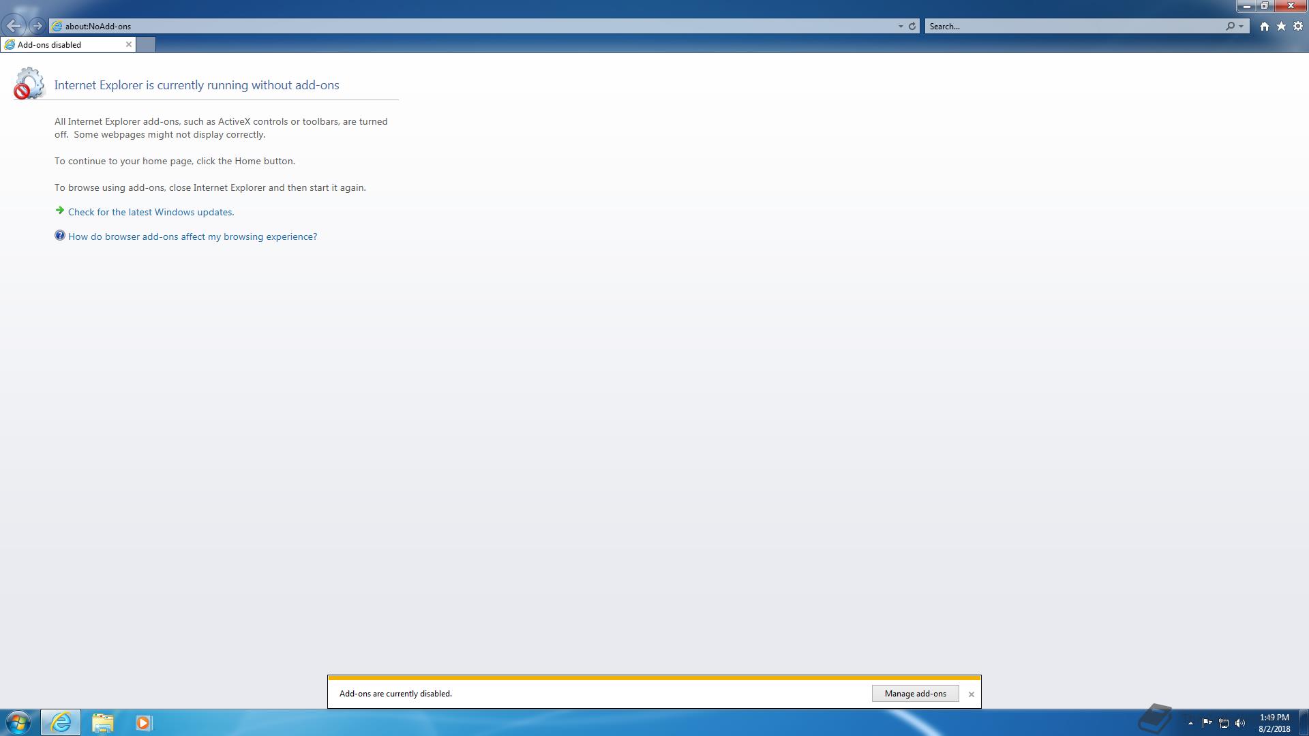The height and width of the screenshot is (736, 1309).
Task: Dismiss the add-ons disabled notification bar
Action: pos(972,694)
